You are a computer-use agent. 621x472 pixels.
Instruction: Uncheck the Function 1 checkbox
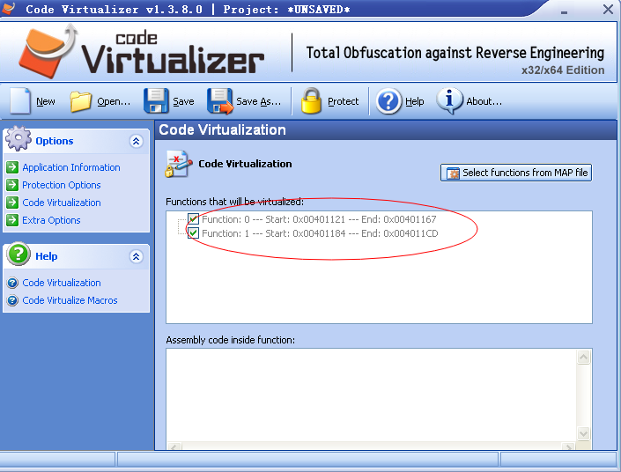(x=193, y=233)
